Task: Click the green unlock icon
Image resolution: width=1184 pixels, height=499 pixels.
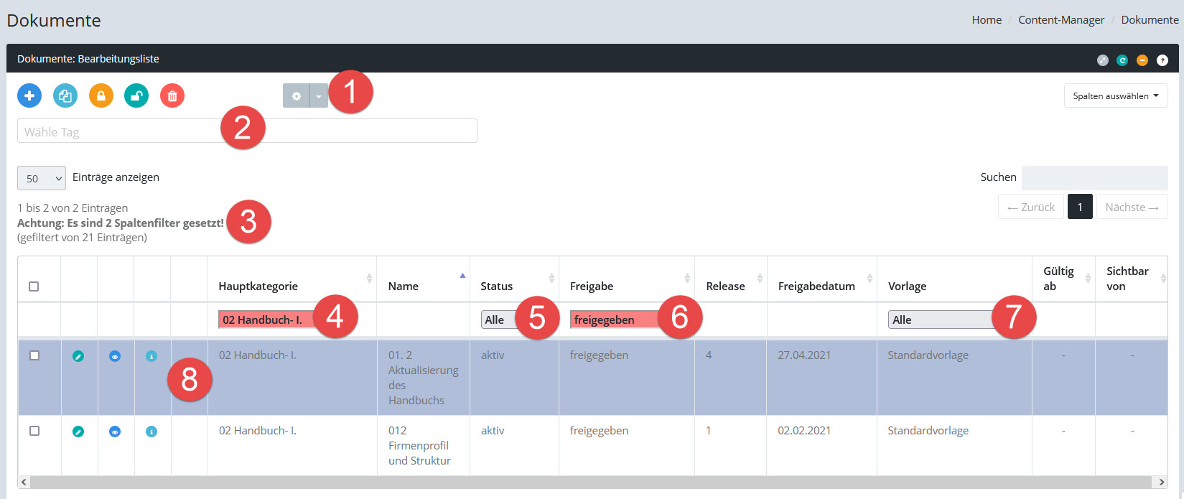Action: tap(136, 95)
